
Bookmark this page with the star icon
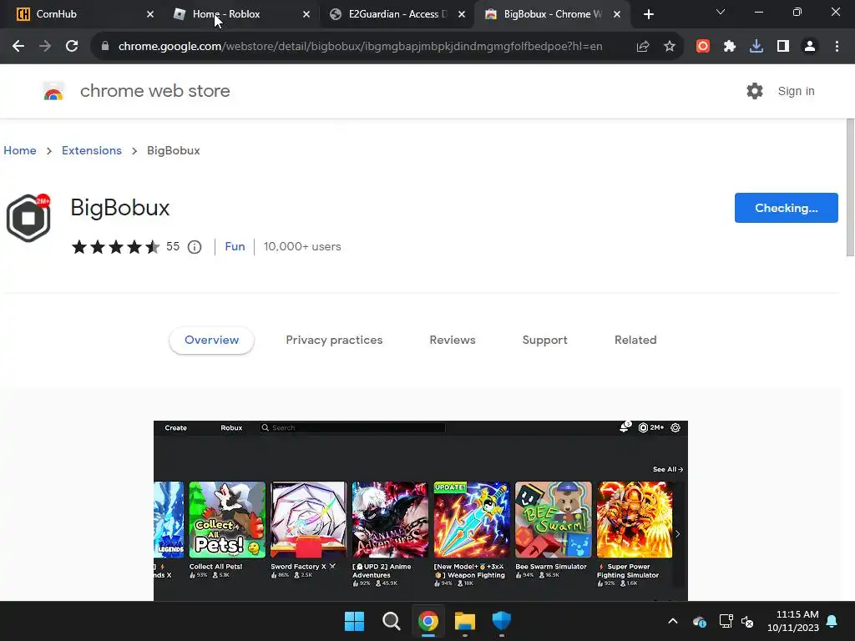click(x=670, y=47)
